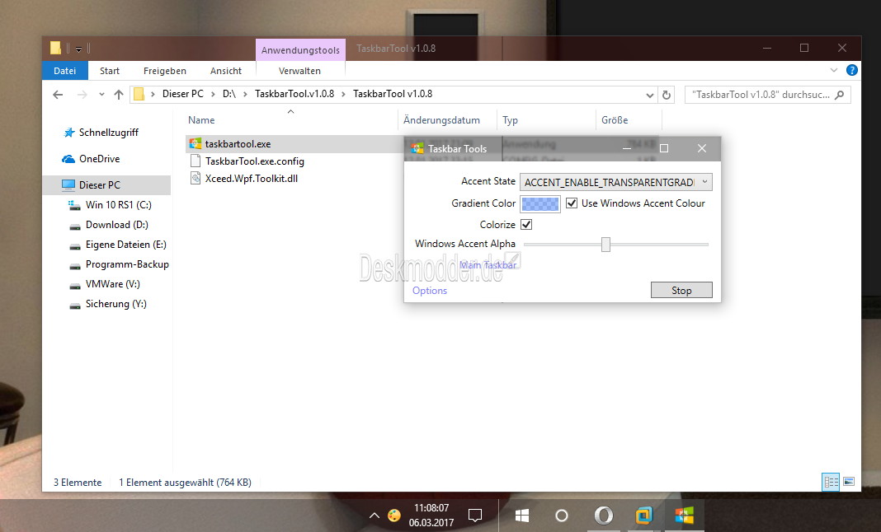Click the Windows Accent Alpha slider thumb
Viewport: 881px width, 532px height.
point(605,244)
